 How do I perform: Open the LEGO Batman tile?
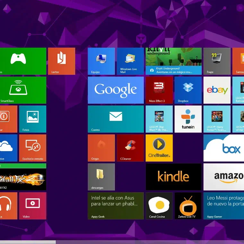pyautogui.click(x=238, y=90)
